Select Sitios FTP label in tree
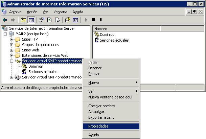Viewport: 206px width, 139px height. 30,39
